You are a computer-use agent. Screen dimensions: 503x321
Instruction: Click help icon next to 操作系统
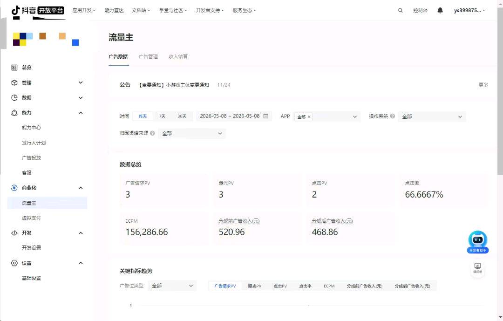(392, 116)
